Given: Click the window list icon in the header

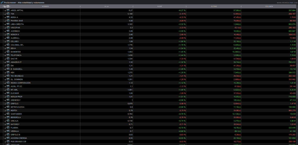Looking at the screenshot, I should click(x=4, y=6).
